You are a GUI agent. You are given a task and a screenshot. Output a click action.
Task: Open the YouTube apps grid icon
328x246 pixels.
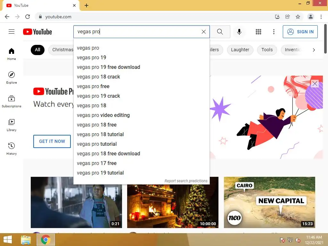(x=258, y=32)
